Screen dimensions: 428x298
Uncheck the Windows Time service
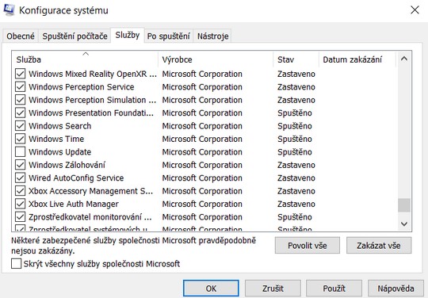[20, 139]
